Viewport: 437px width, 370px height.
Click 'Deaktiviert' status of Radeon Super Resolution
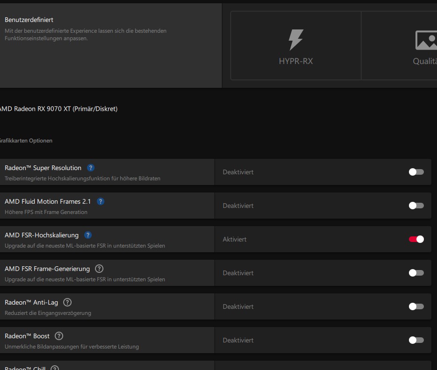coord(238,172)
